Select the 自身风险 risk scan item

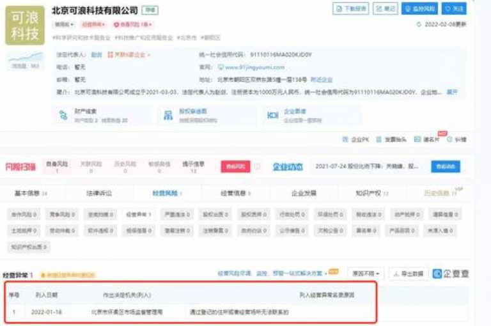(57, 167)
